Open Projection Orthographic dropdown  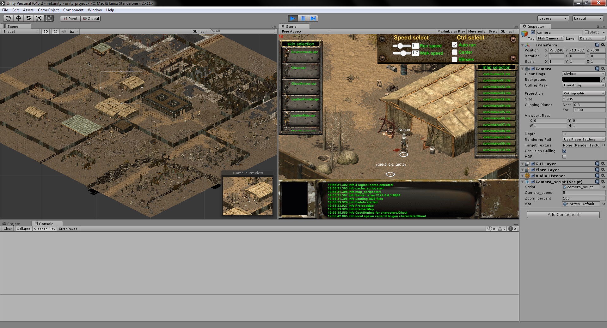(x=584, y=93)
